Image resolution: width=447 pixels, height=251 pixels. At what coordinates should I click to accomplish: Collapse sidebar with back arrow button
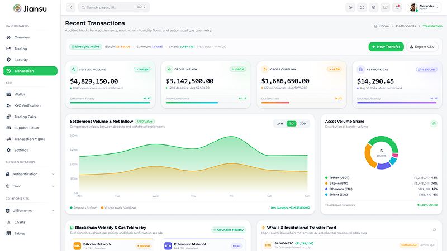(x=71, y=7)
